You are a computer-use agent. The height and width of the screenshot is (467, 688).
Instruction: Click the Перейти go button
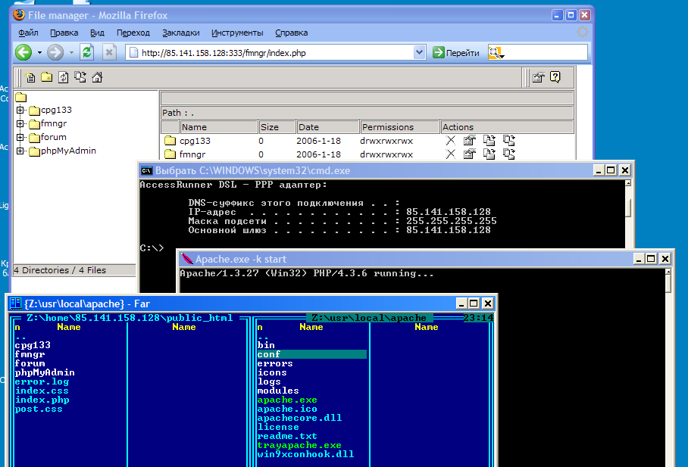pos(457,52)
